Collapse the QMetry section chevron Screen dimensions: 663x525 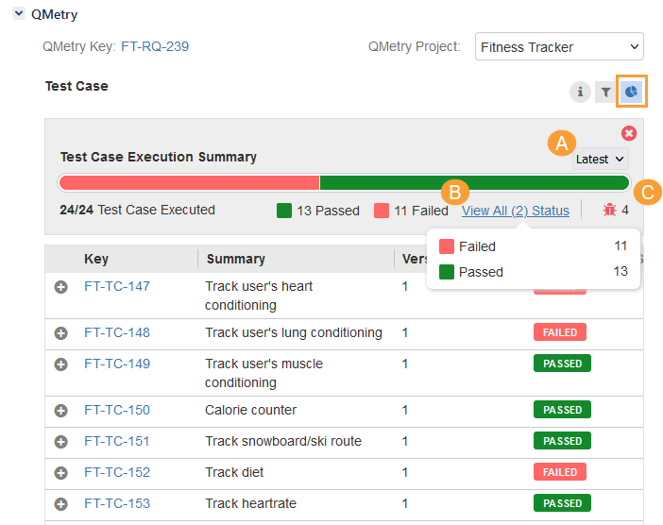pyautogui.click(x=19, y=14)
